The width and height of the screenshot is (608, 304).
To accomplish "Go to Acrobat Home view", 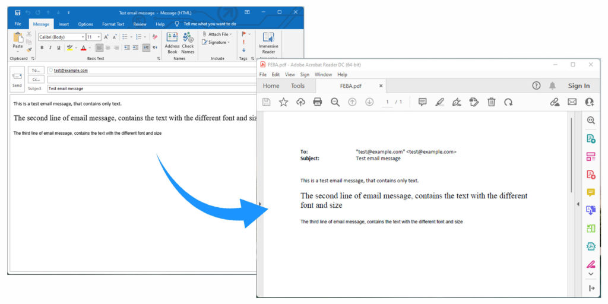I will tap(271, 85).
